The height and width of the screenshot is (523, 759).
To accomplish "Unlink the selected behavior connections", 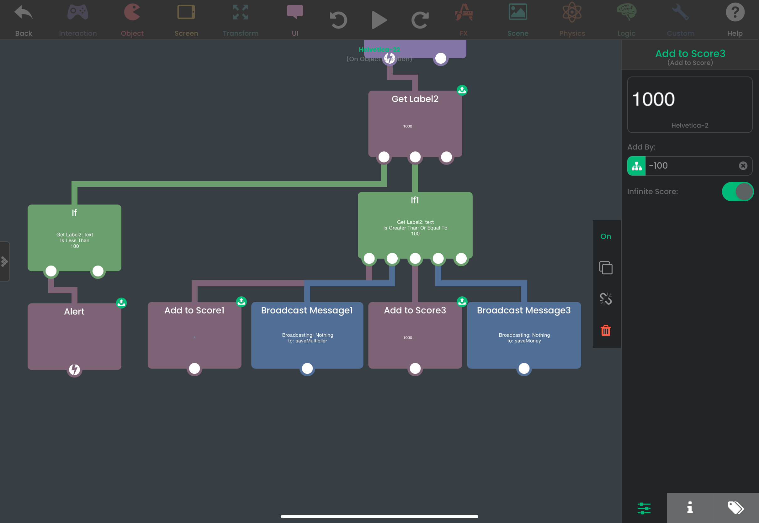I will point(606,299).
